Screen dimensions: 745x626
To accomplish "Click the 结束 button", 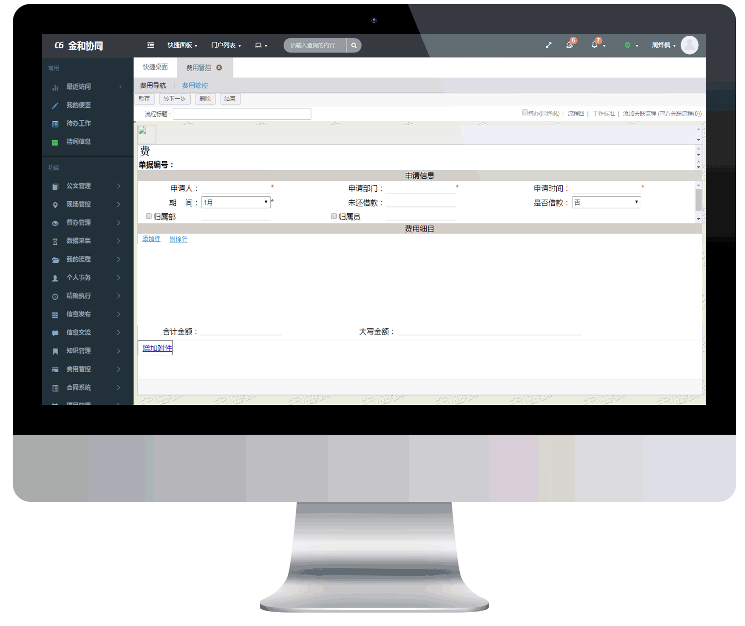I will (230, 99).
